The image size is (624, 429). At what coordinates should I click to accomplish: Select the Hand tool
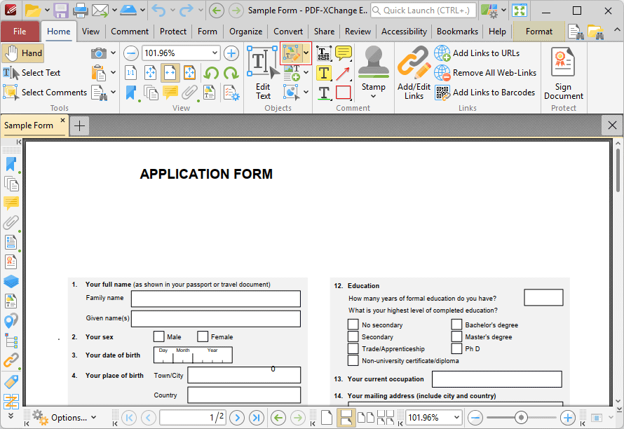[22, 53]
